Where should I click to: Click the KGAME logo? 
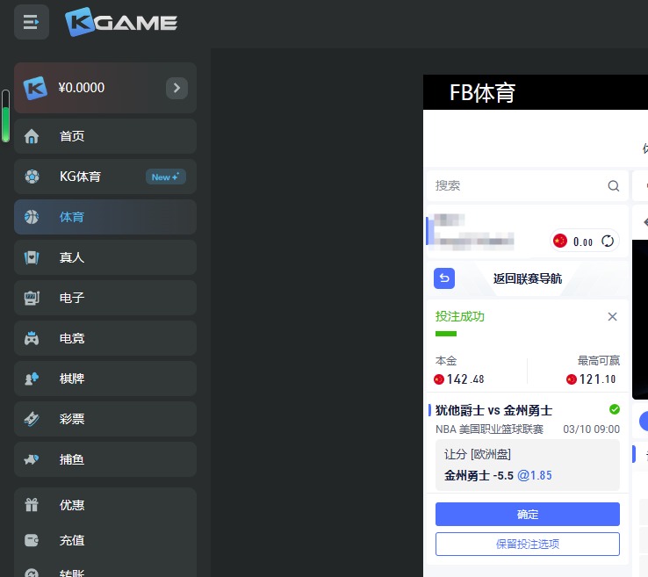tap(121, 22)
